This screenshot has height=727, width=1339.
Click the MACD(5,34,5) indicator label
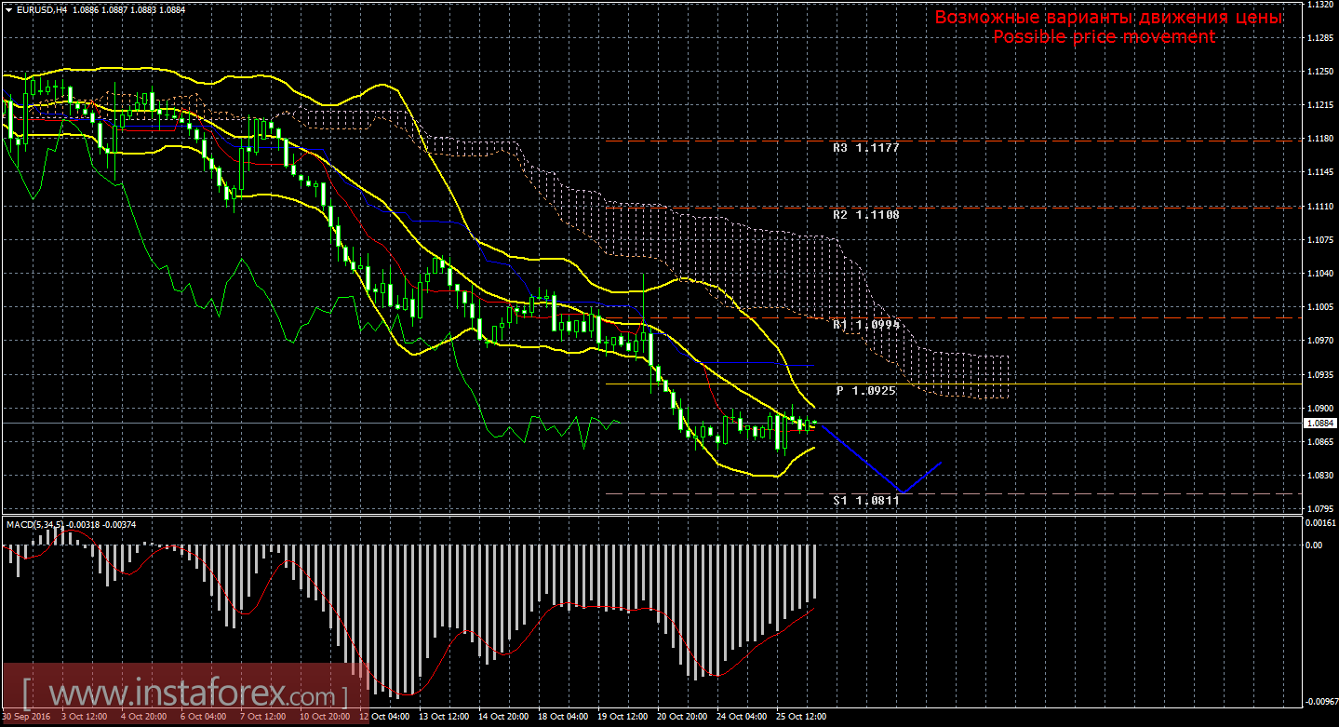tap(35, 525)
